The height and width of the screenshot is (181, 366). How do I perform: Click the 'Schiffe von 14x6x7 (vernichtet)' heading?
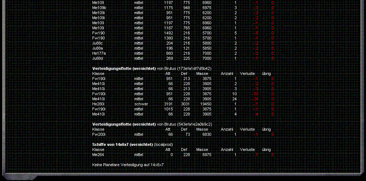tap(122, 144)
